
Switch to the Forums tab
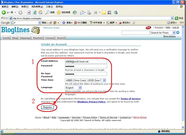tap(50, 38)
